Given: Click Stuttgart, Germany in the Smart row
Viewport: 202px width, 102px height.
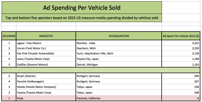Looking at the screenshot, I should pos(119,76).
